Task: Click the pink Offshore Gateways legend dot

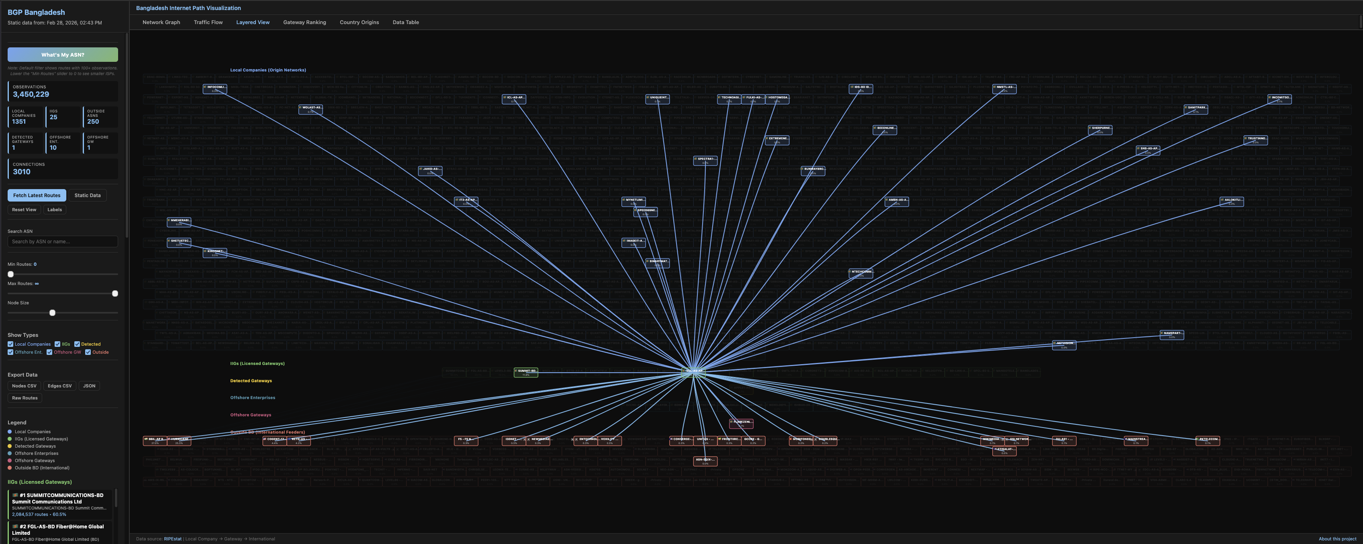Action: tap(10, 460)
